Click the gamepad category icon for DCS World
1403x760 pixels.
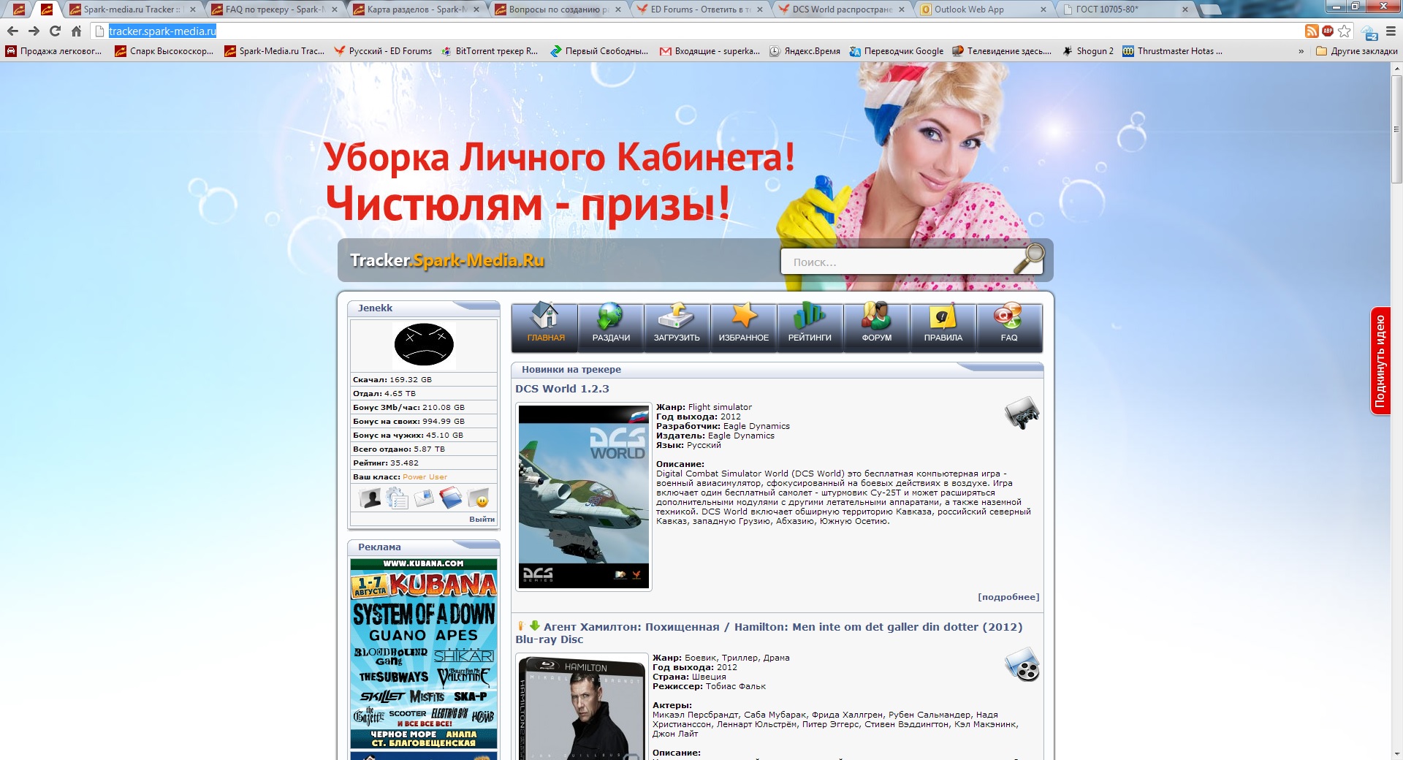pyautogui.click(x=1022, y=413)
